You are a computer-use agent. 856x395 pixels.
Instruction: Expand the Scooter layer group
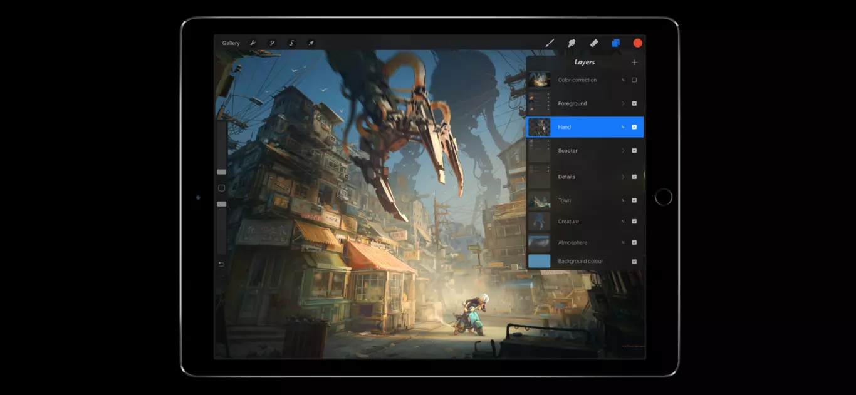(x=623, y=151)
